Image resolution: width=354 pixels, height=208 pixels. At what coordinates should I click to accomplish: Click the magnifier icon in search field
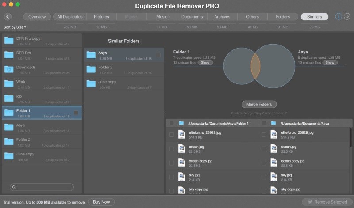(14, 187)
